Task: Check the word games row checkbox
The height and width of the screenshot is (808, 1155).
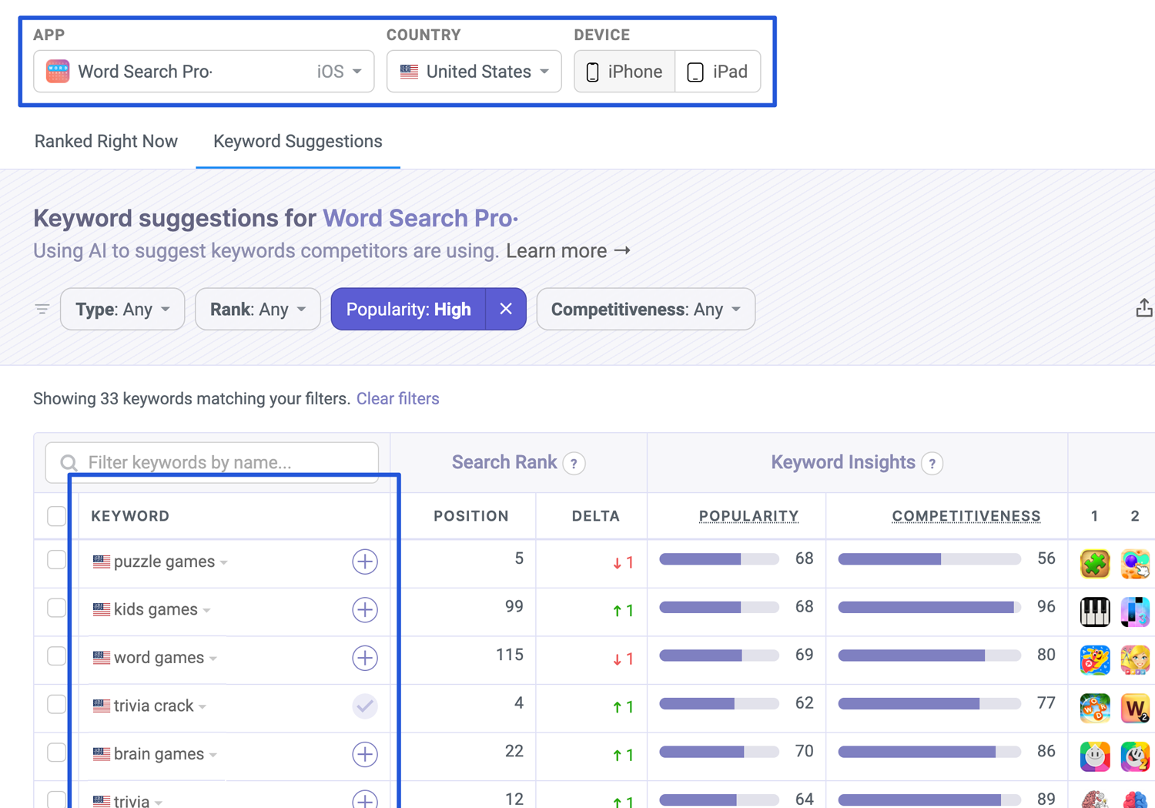Action: click(57, 656)
